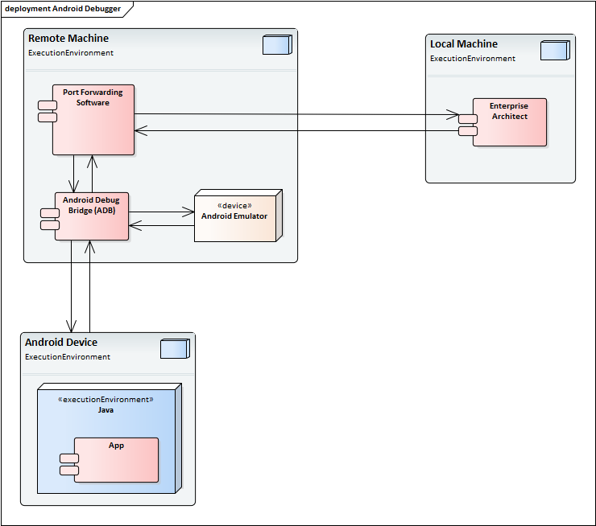
Task: Click the Port Forwarding Software component lugs
Action: [x=47, y=111]
